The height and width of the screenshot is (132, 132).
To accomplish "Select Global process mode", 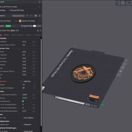I will click(x=8, y=26).
